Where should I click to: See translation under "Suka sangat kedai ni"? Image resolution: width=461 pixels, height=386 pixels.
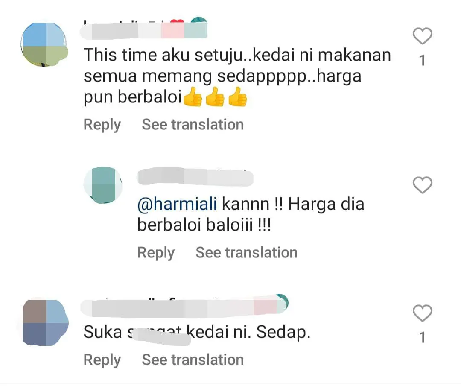click(x=193, y=360)
